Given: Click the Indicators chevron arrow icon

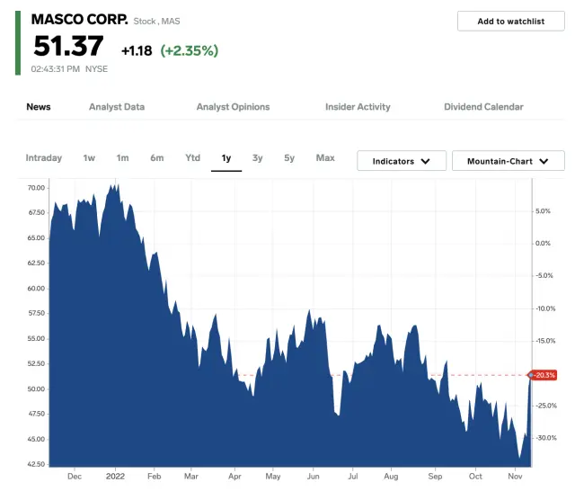Looking at the screenshot, I should coord(426,162).
